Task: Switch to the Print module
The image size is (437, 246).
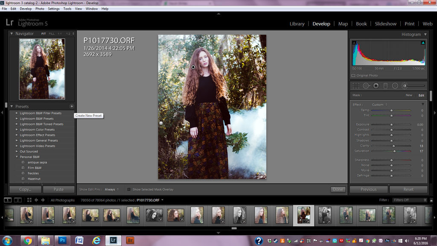Action: click(x=409, y=24)
